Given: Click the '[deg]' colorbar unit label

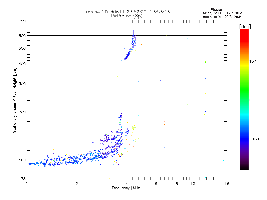Looking at the screenshot, I should [x=245, y=27].
